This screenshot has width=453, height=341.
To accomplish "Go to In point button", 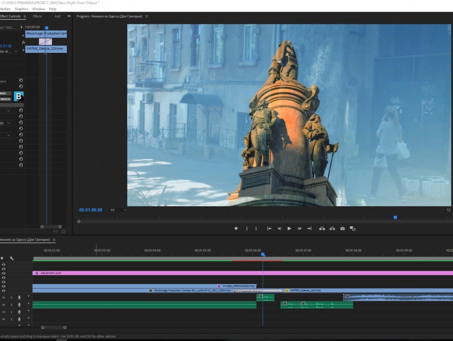I will click(x=269, y=229).
